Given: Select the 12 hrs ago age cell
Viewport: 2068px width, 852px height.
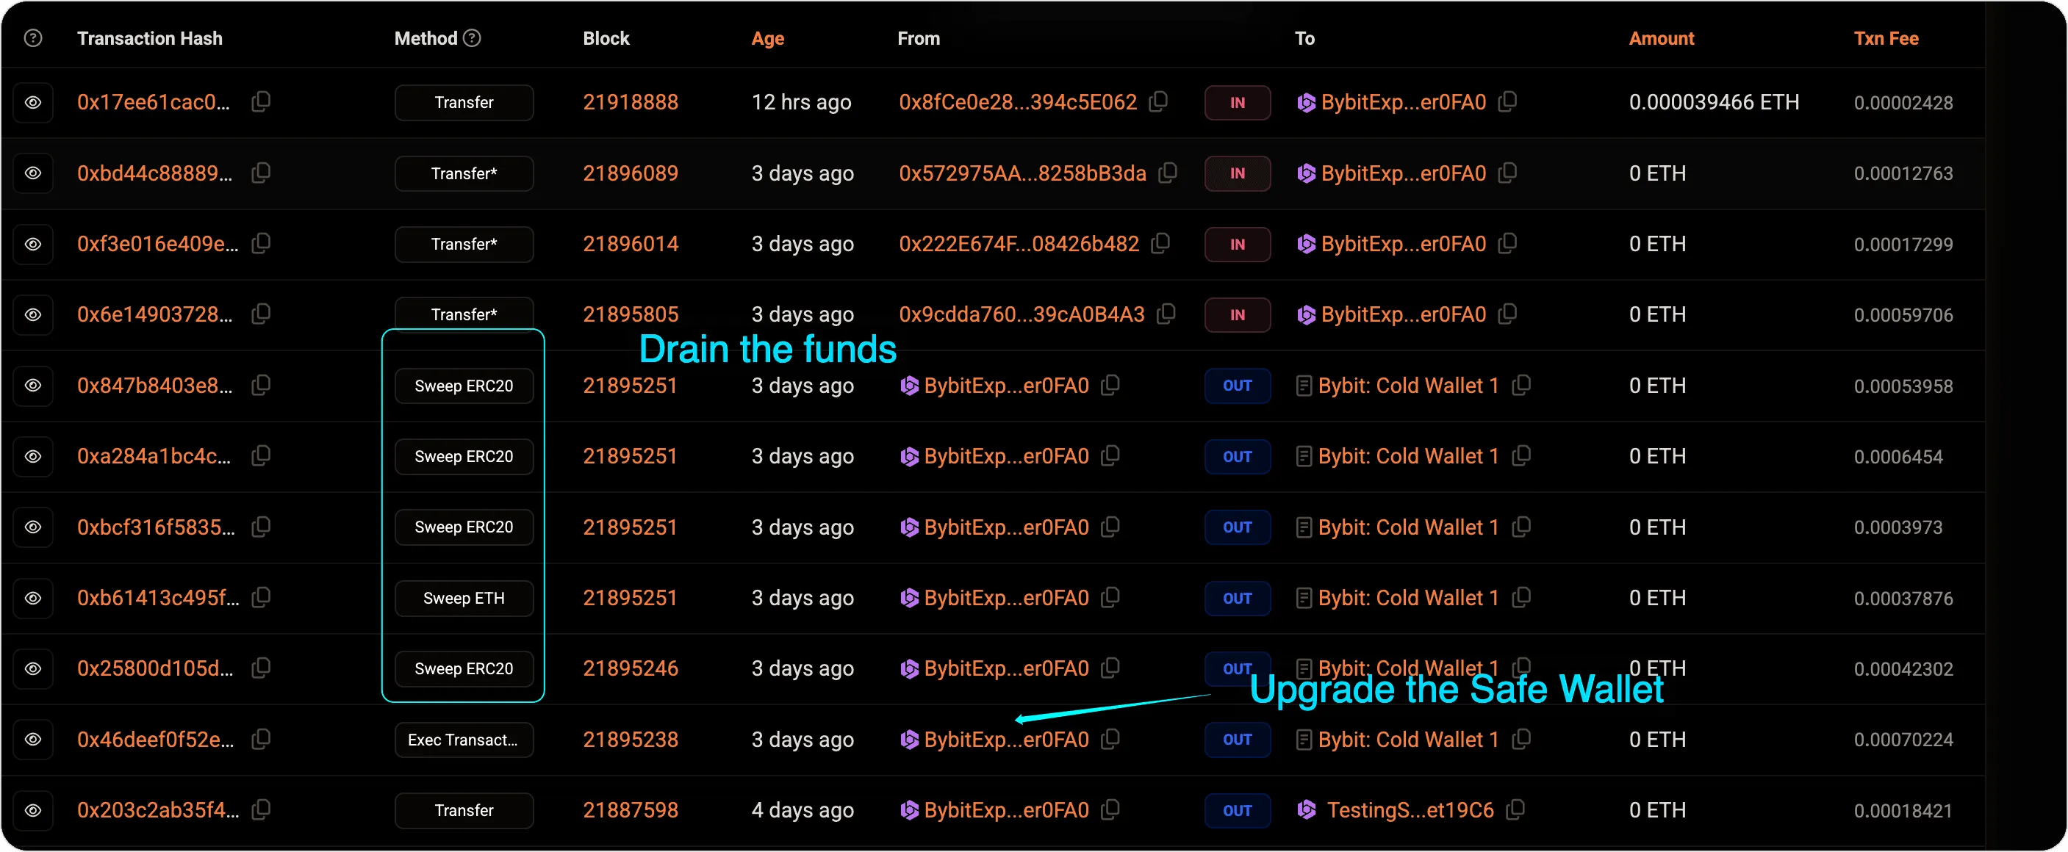Looking at the screenshot, I should pyautogui.click(x=800, y=103).
